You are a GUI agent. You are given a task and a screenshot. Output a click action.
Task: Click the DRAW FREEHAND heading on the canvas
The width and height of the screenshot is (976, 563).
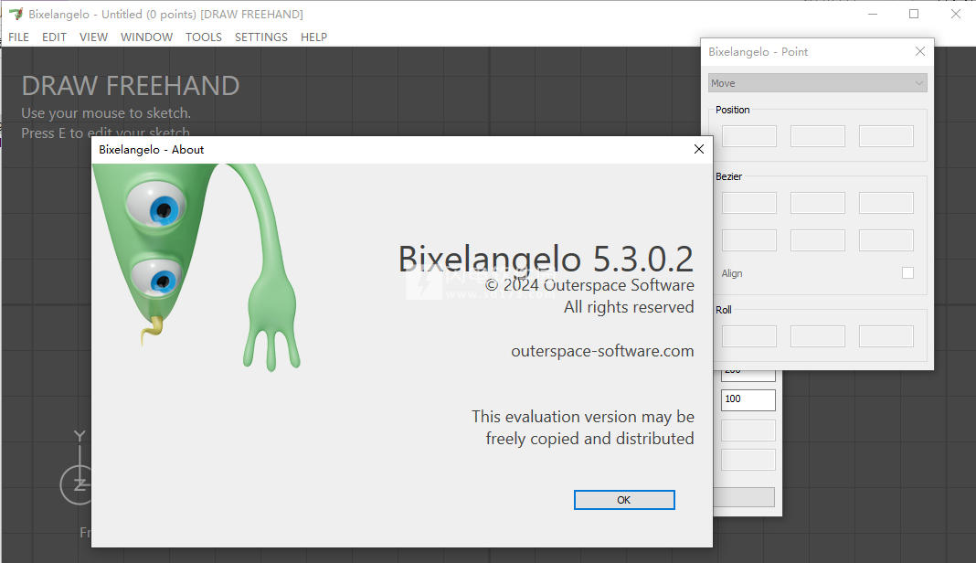click(x=131, y=86)
